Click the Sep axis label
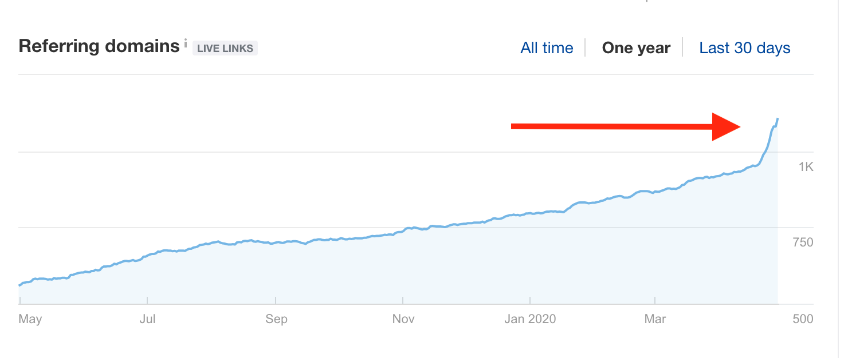This screenshot has width=848, height=358. click(276, 319)
